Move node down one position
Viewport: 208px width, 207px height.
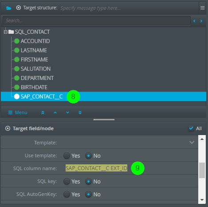67,112
